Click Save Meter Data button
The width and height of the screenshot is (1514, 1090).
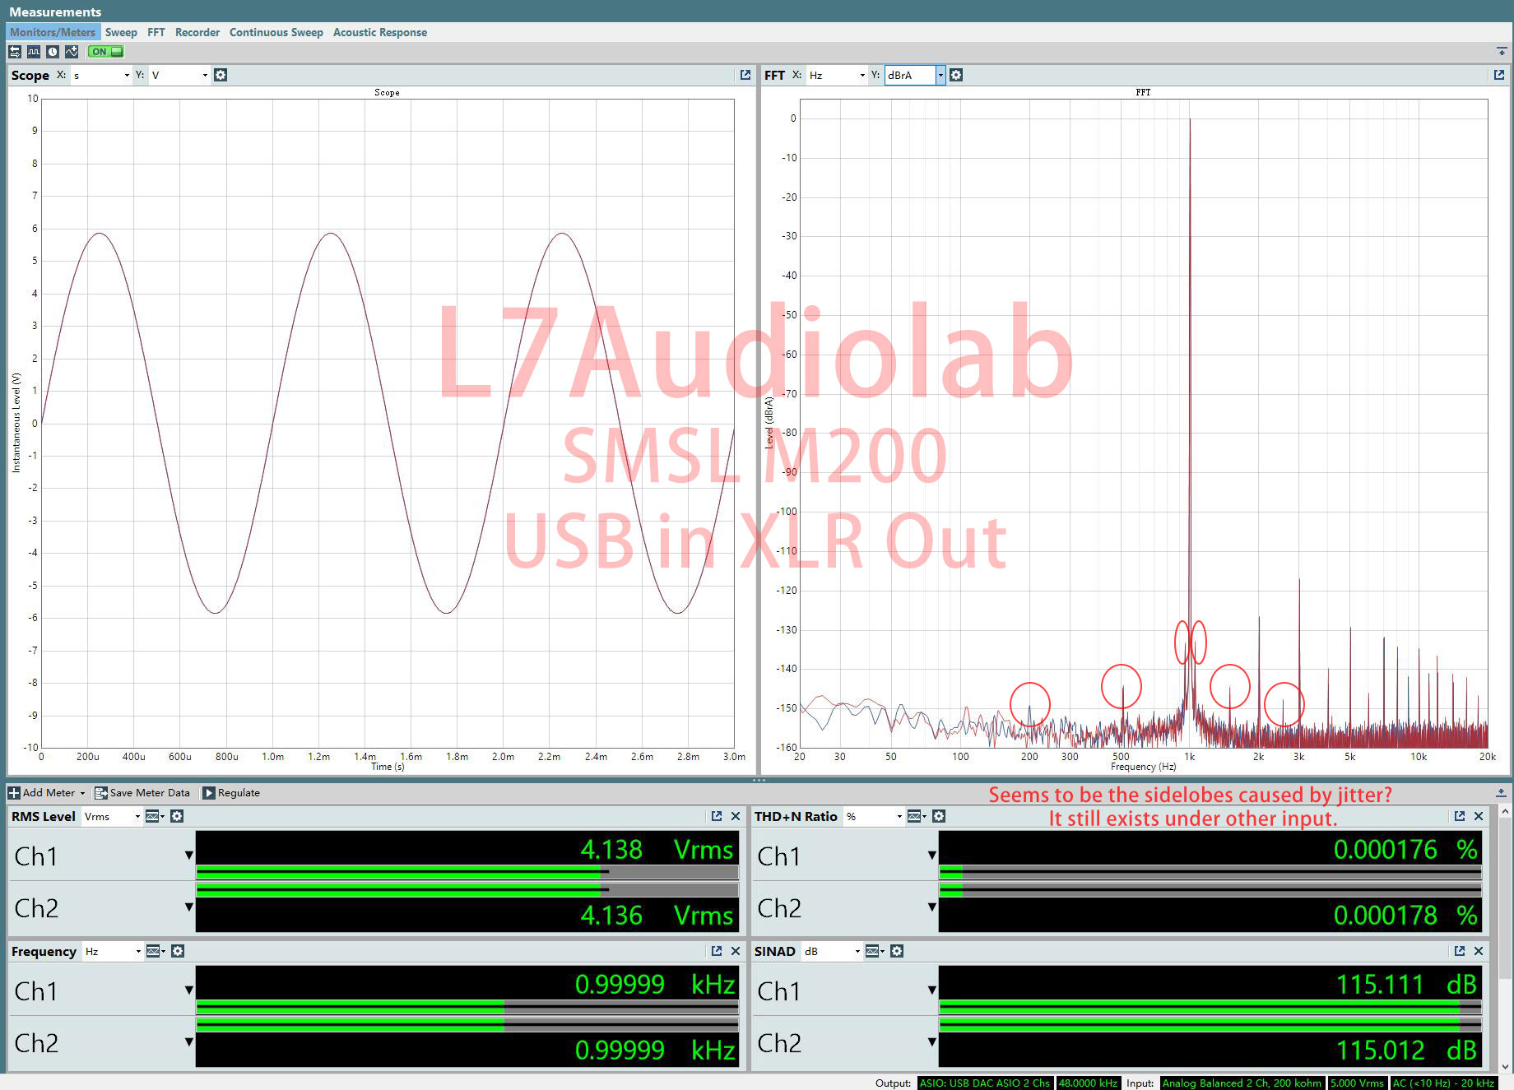click(x=142, y=793)
